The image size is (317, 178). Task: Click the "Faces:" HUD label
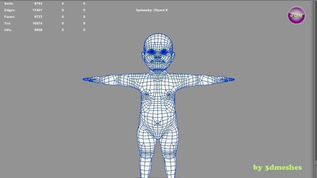pos(10,17)
